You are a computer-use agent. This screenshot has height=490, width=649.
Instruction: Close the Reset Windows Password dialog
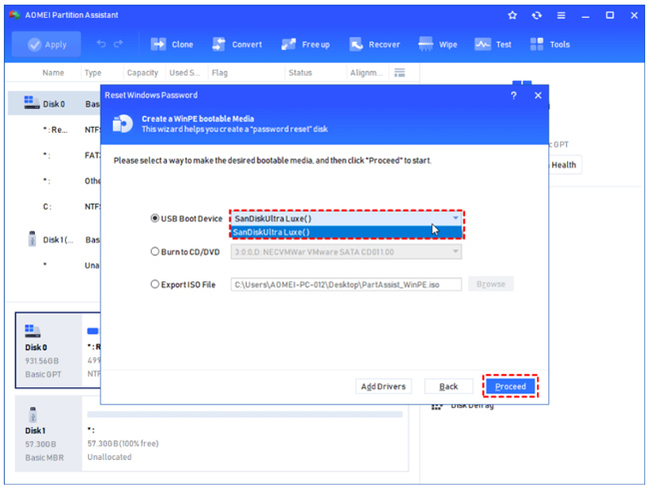tap(538, 96)
